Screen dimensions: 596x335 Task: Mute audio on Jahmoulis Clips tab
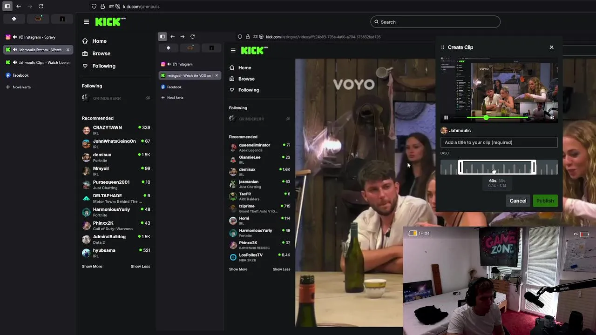pyautogui.click(x=15, y=62)
